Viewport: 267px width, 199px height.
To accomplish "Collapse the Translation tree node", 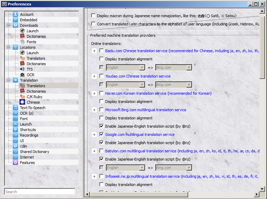I will [x=8, y=80].
